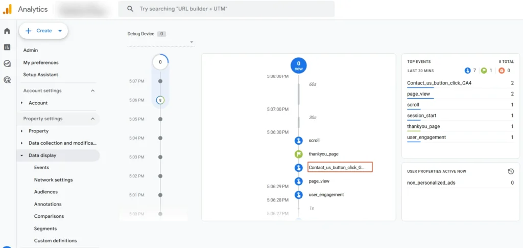Collapse the Property settings section
This screenshot has height=248, width=523.
tap(92, 119)
